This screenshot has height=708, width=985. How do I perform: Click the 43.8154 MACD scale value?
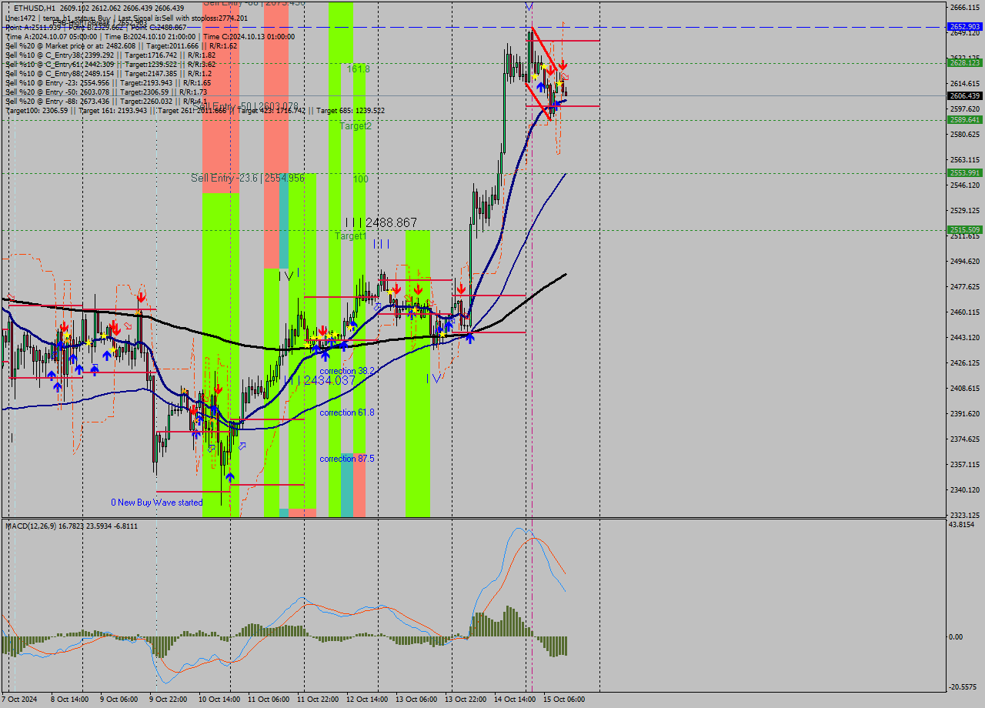point(963,525)
